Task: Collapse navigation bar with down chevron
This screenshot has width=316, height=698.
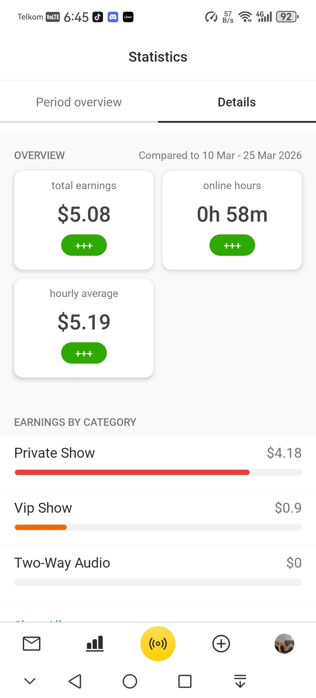Action: click(x=30, y=681)
